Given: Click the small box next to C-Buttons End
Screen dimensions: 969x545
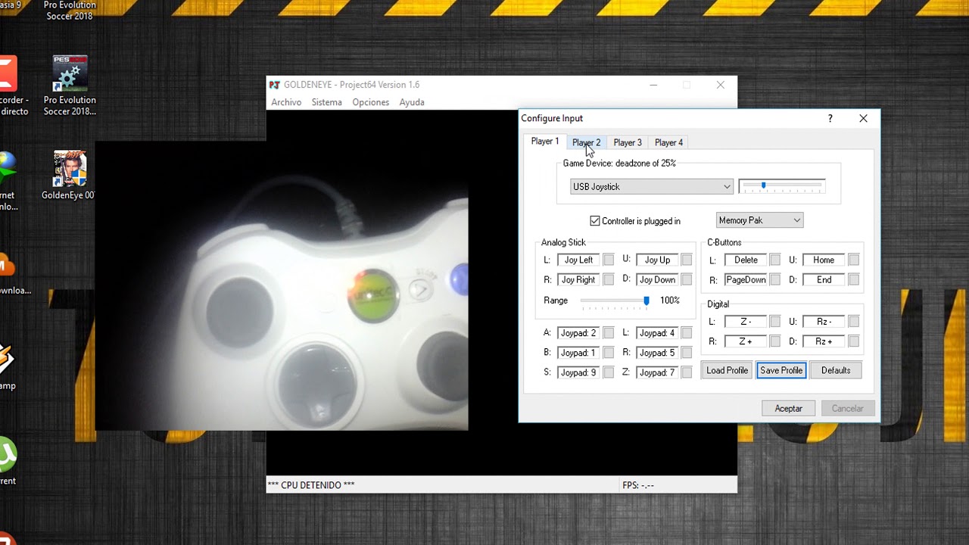Looking at the screenshot, I should click(854, 279).
